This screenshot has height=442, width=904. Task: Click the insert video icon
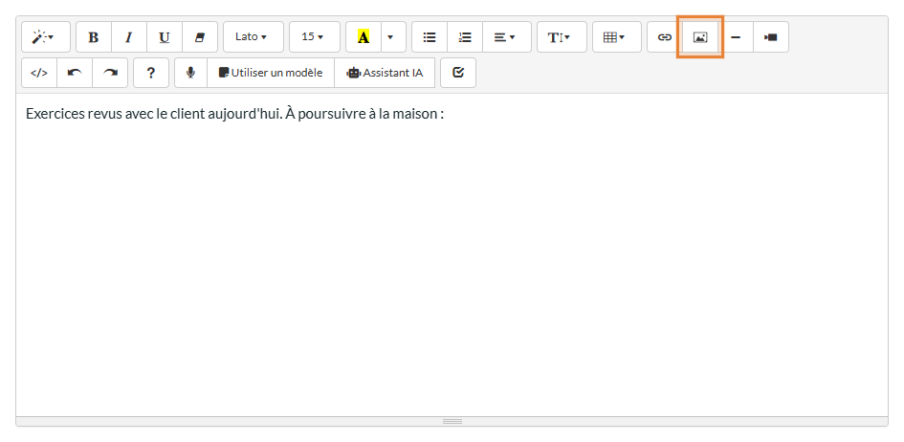pyautogui.click(x=771, y=37)
